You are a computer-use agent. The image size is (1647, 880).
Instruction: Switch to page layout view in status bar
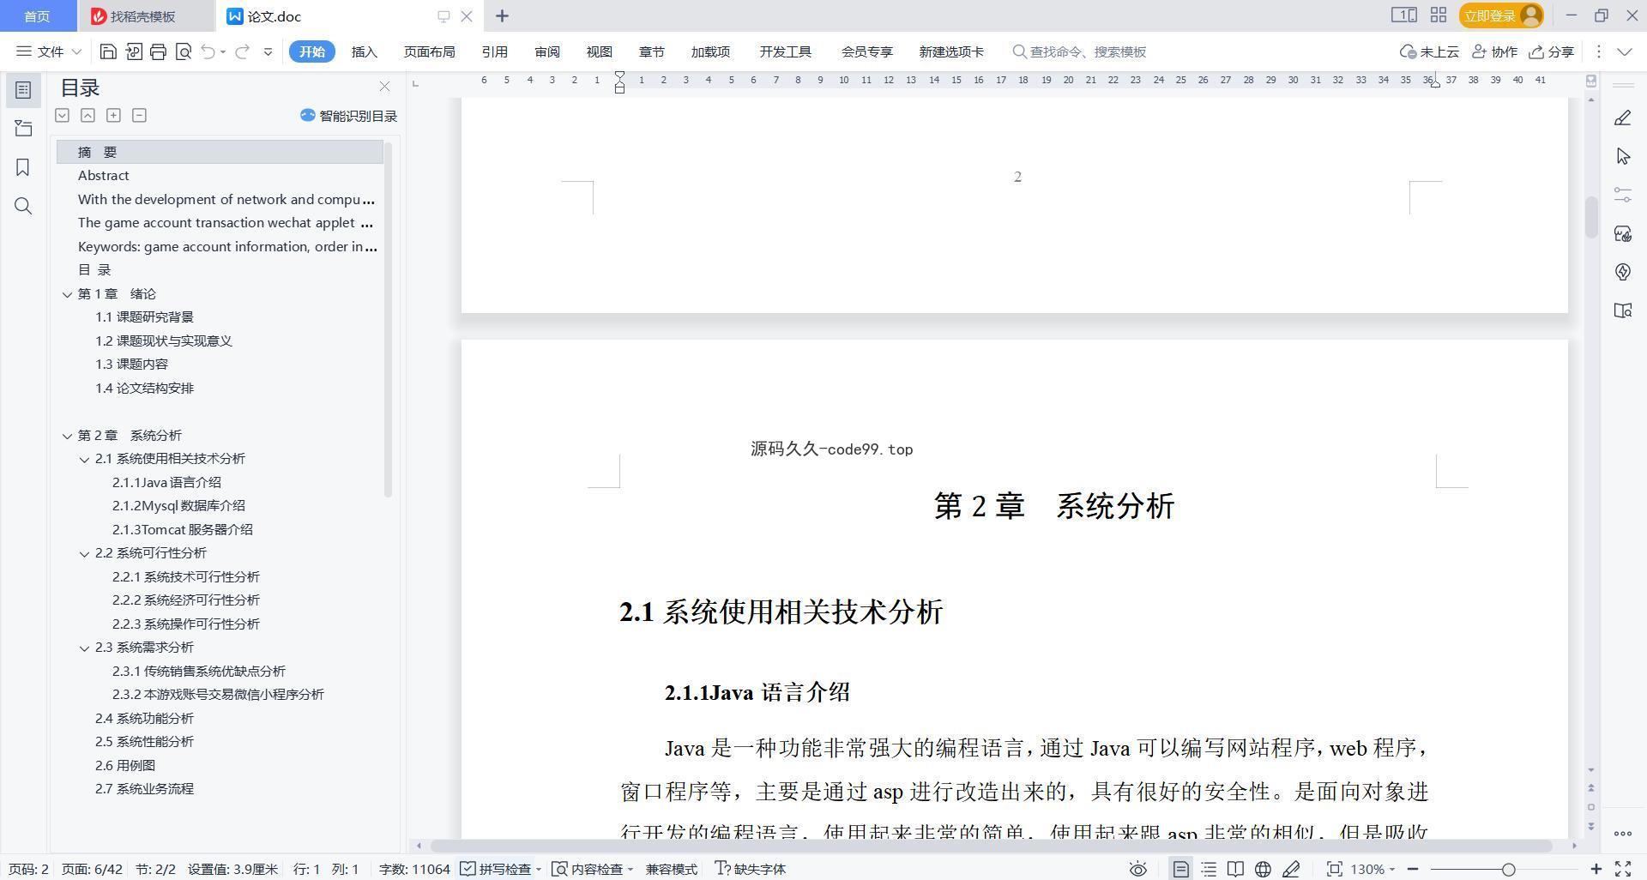[1180, 869]
